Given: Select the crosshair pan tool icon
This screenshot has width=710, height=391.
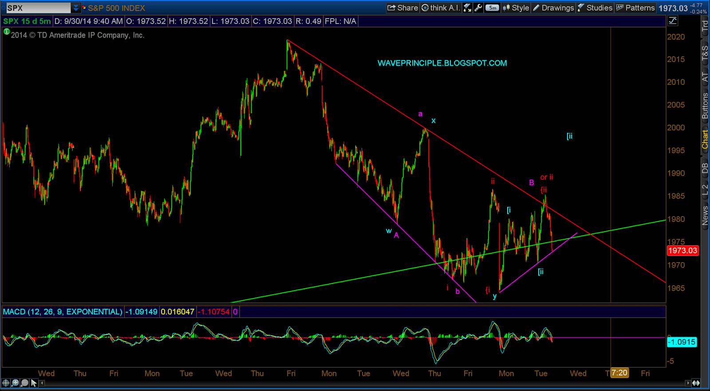Looking at the screenshot, I should [x=6, y=383].
